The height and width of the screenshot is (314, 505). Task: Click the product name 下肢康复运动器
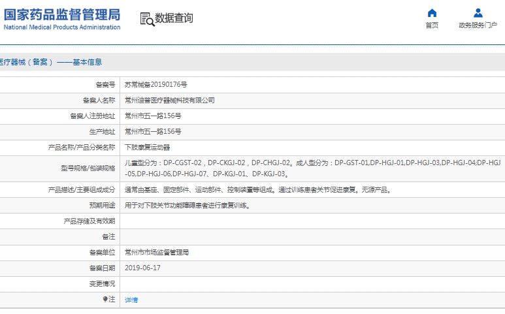pos(147,148)
